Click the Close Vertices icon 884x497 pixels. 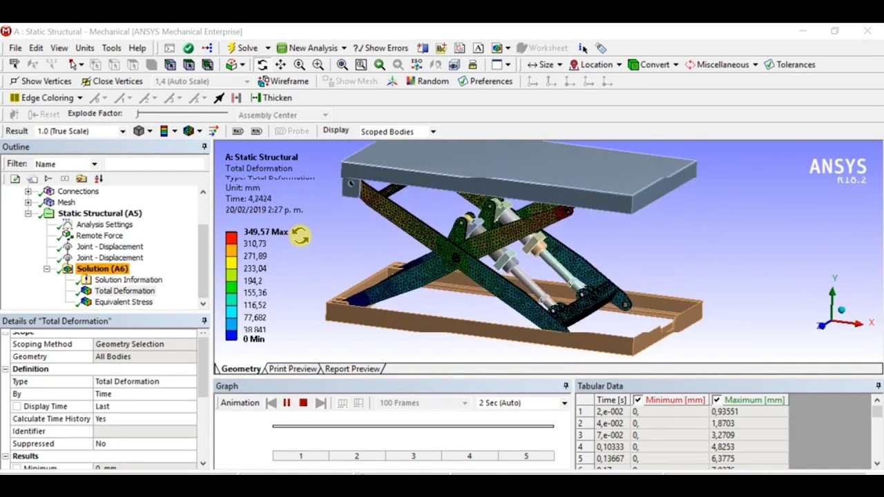pyautogui.click(x=111, y=81)
